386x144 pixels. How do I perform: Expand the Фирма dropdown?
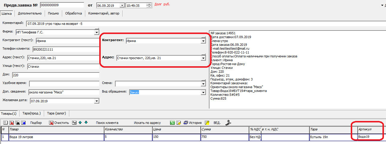tap(97, 32)
